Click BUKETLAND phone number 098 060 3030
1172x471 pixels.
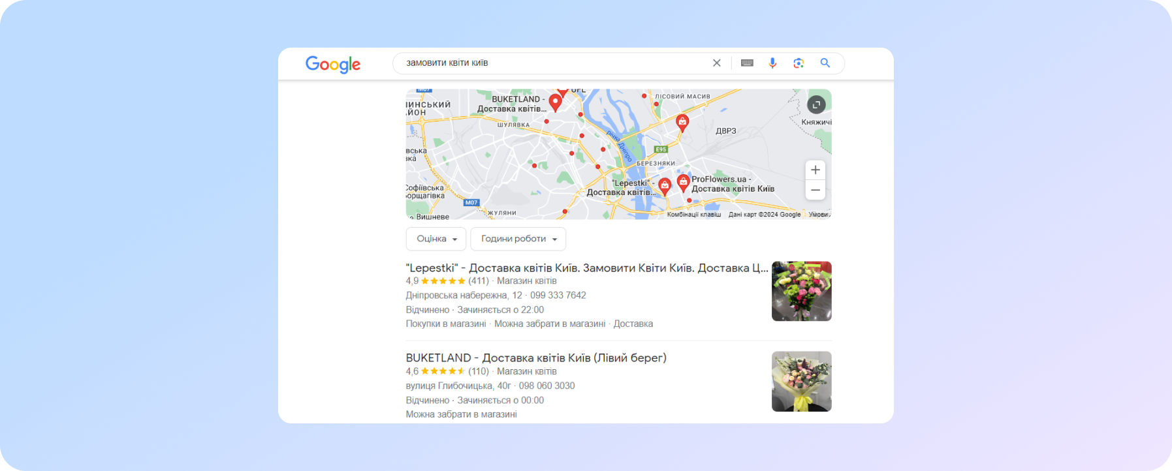[x=546, y=386]
